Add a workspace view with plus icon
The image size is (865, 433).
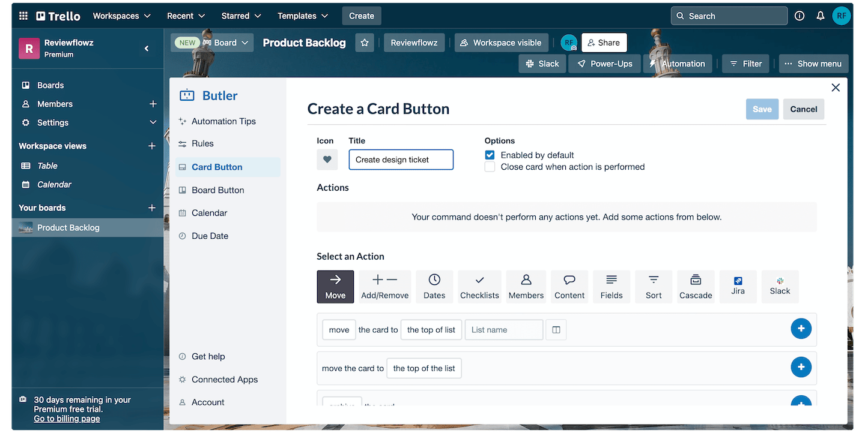pos(152,146)
